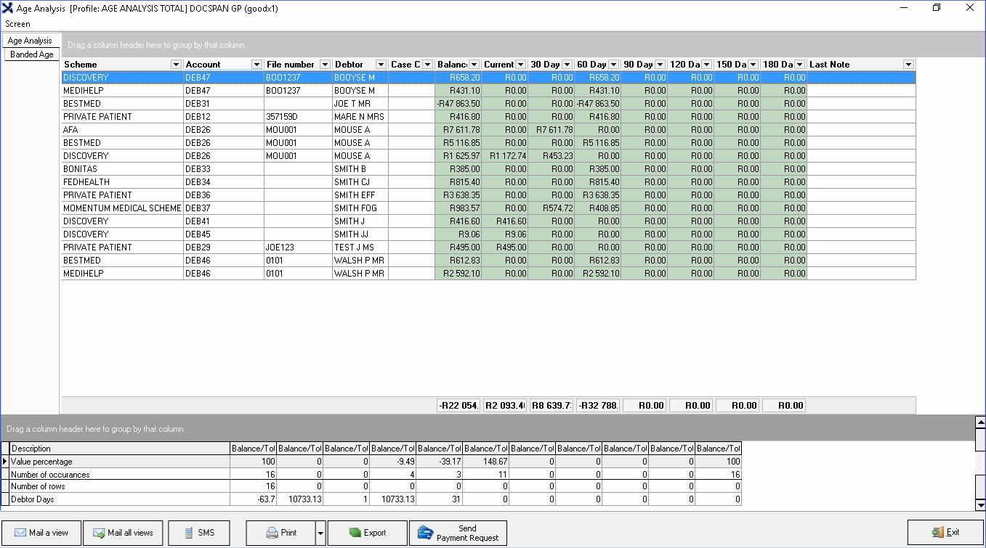
Task: Select the Age Analysis tab
Action: [30, 41]
